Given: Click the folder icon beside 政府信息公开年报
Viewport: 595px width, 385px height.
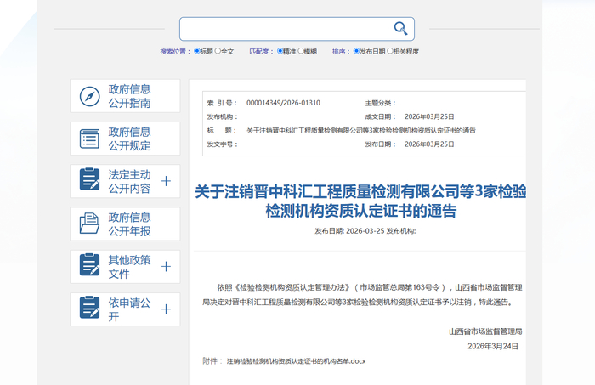Looking at the screenshot, I should pyautogui.click(x=90, y=224).
